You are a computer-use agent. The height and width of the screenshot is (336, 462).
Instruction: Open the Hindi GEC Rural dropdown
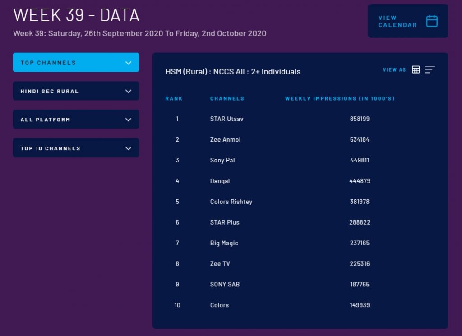(76, 91)
